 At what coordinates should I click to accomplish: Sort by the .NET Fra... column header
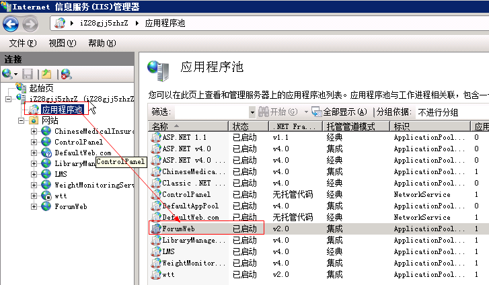[296, 126]
